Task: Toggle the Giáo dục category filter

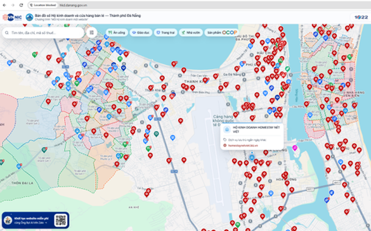Action: (141, 33)
